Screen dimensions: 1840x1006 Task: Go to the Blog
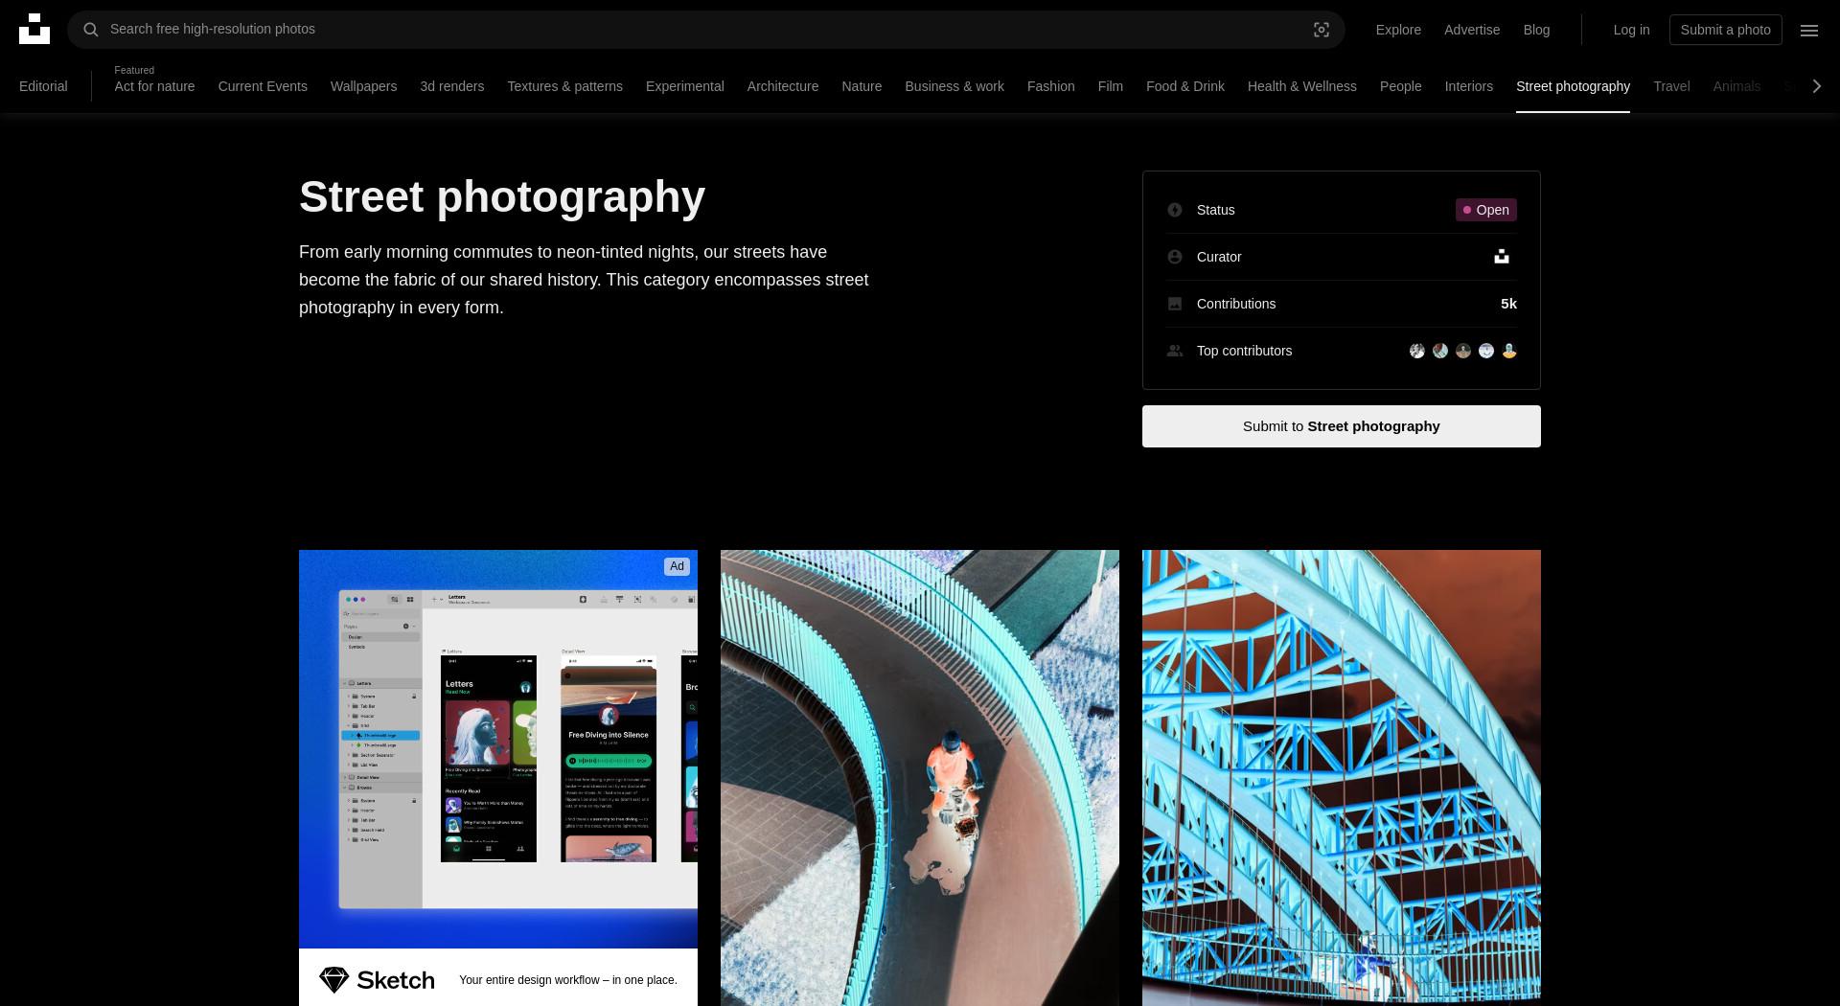[x=1536, y=30]
